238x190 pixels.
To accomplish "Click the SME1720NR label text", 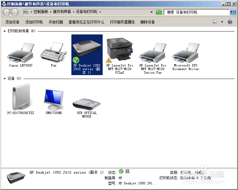I will click(54, 113).
